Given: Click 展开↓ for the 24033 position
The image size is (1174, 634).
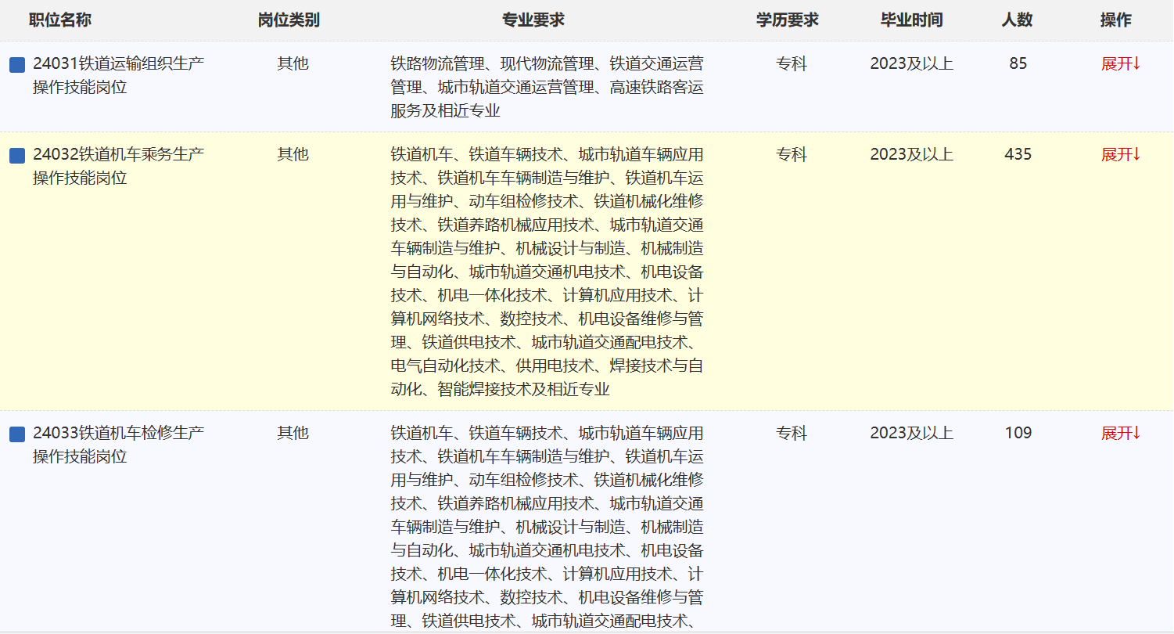Looking at the screenshot, I should coord(1121,434).
